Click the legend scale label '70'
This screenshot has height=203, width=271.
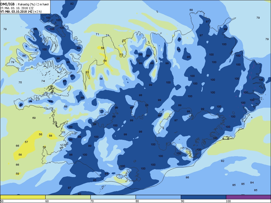(x=92, y=201)
